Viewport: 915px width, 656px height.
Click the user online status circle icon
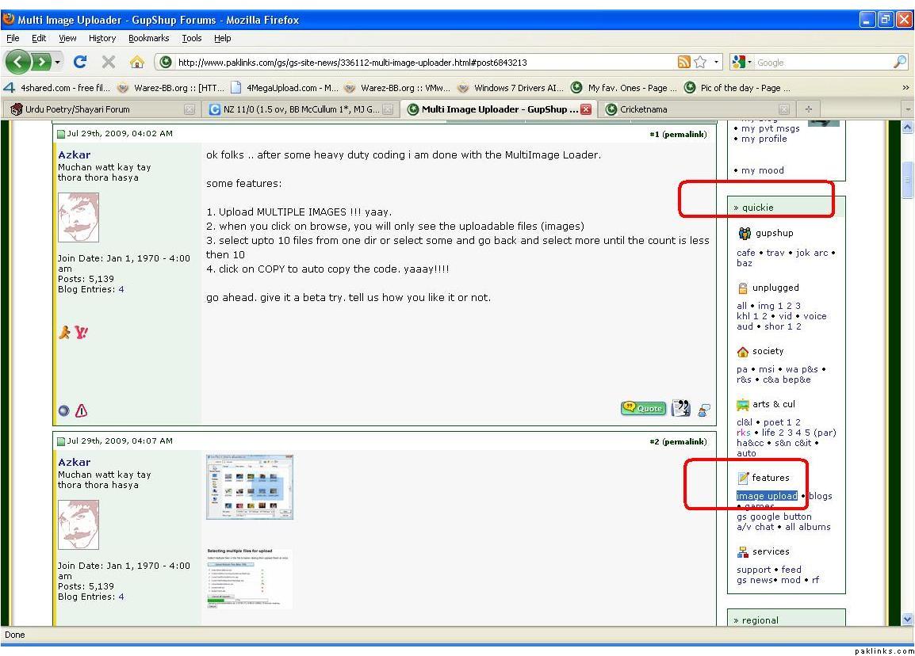click(x=64, y=410)
